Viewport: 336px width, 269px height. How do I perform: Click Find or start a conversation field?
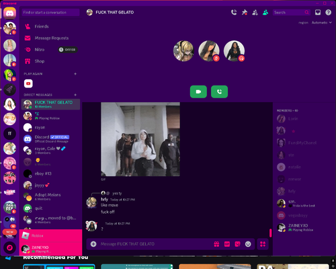50,12
